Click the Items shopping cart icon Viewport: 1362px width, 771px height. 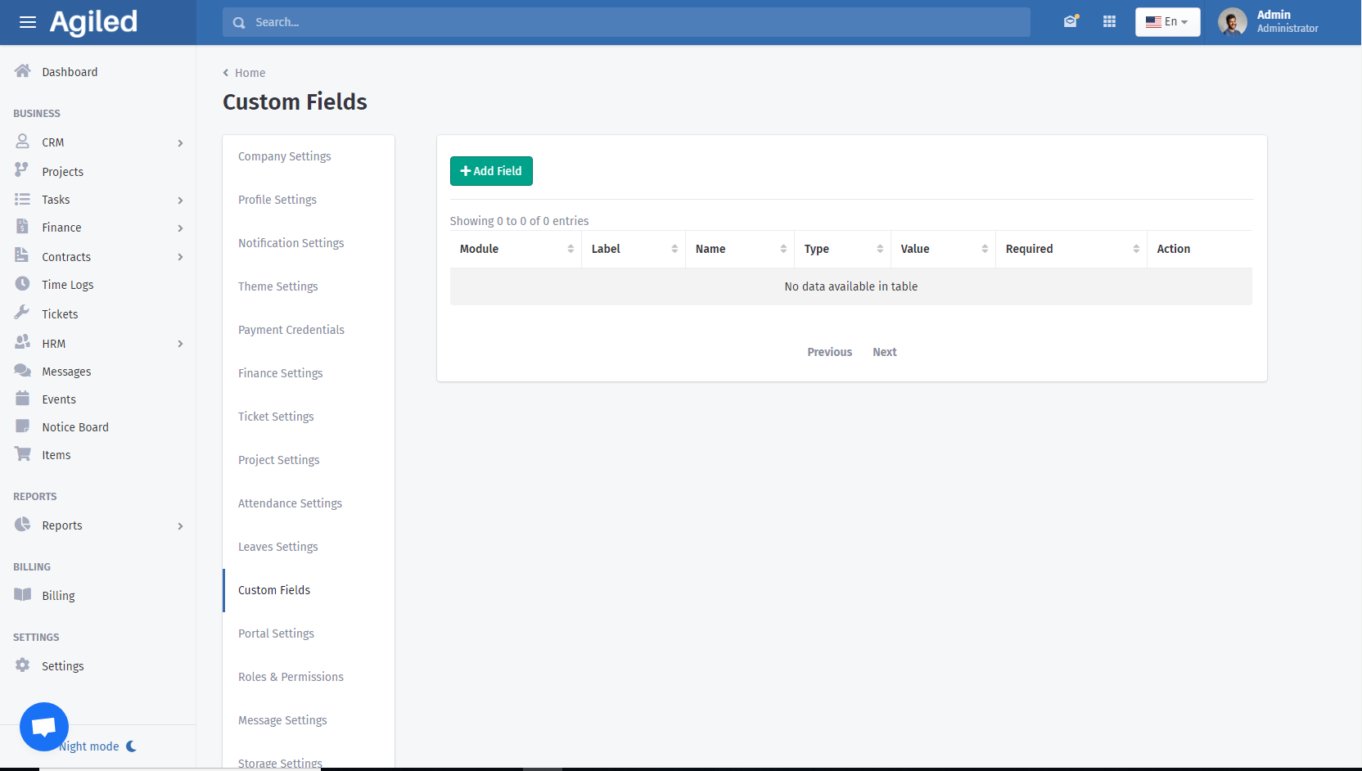click(23, 454)
